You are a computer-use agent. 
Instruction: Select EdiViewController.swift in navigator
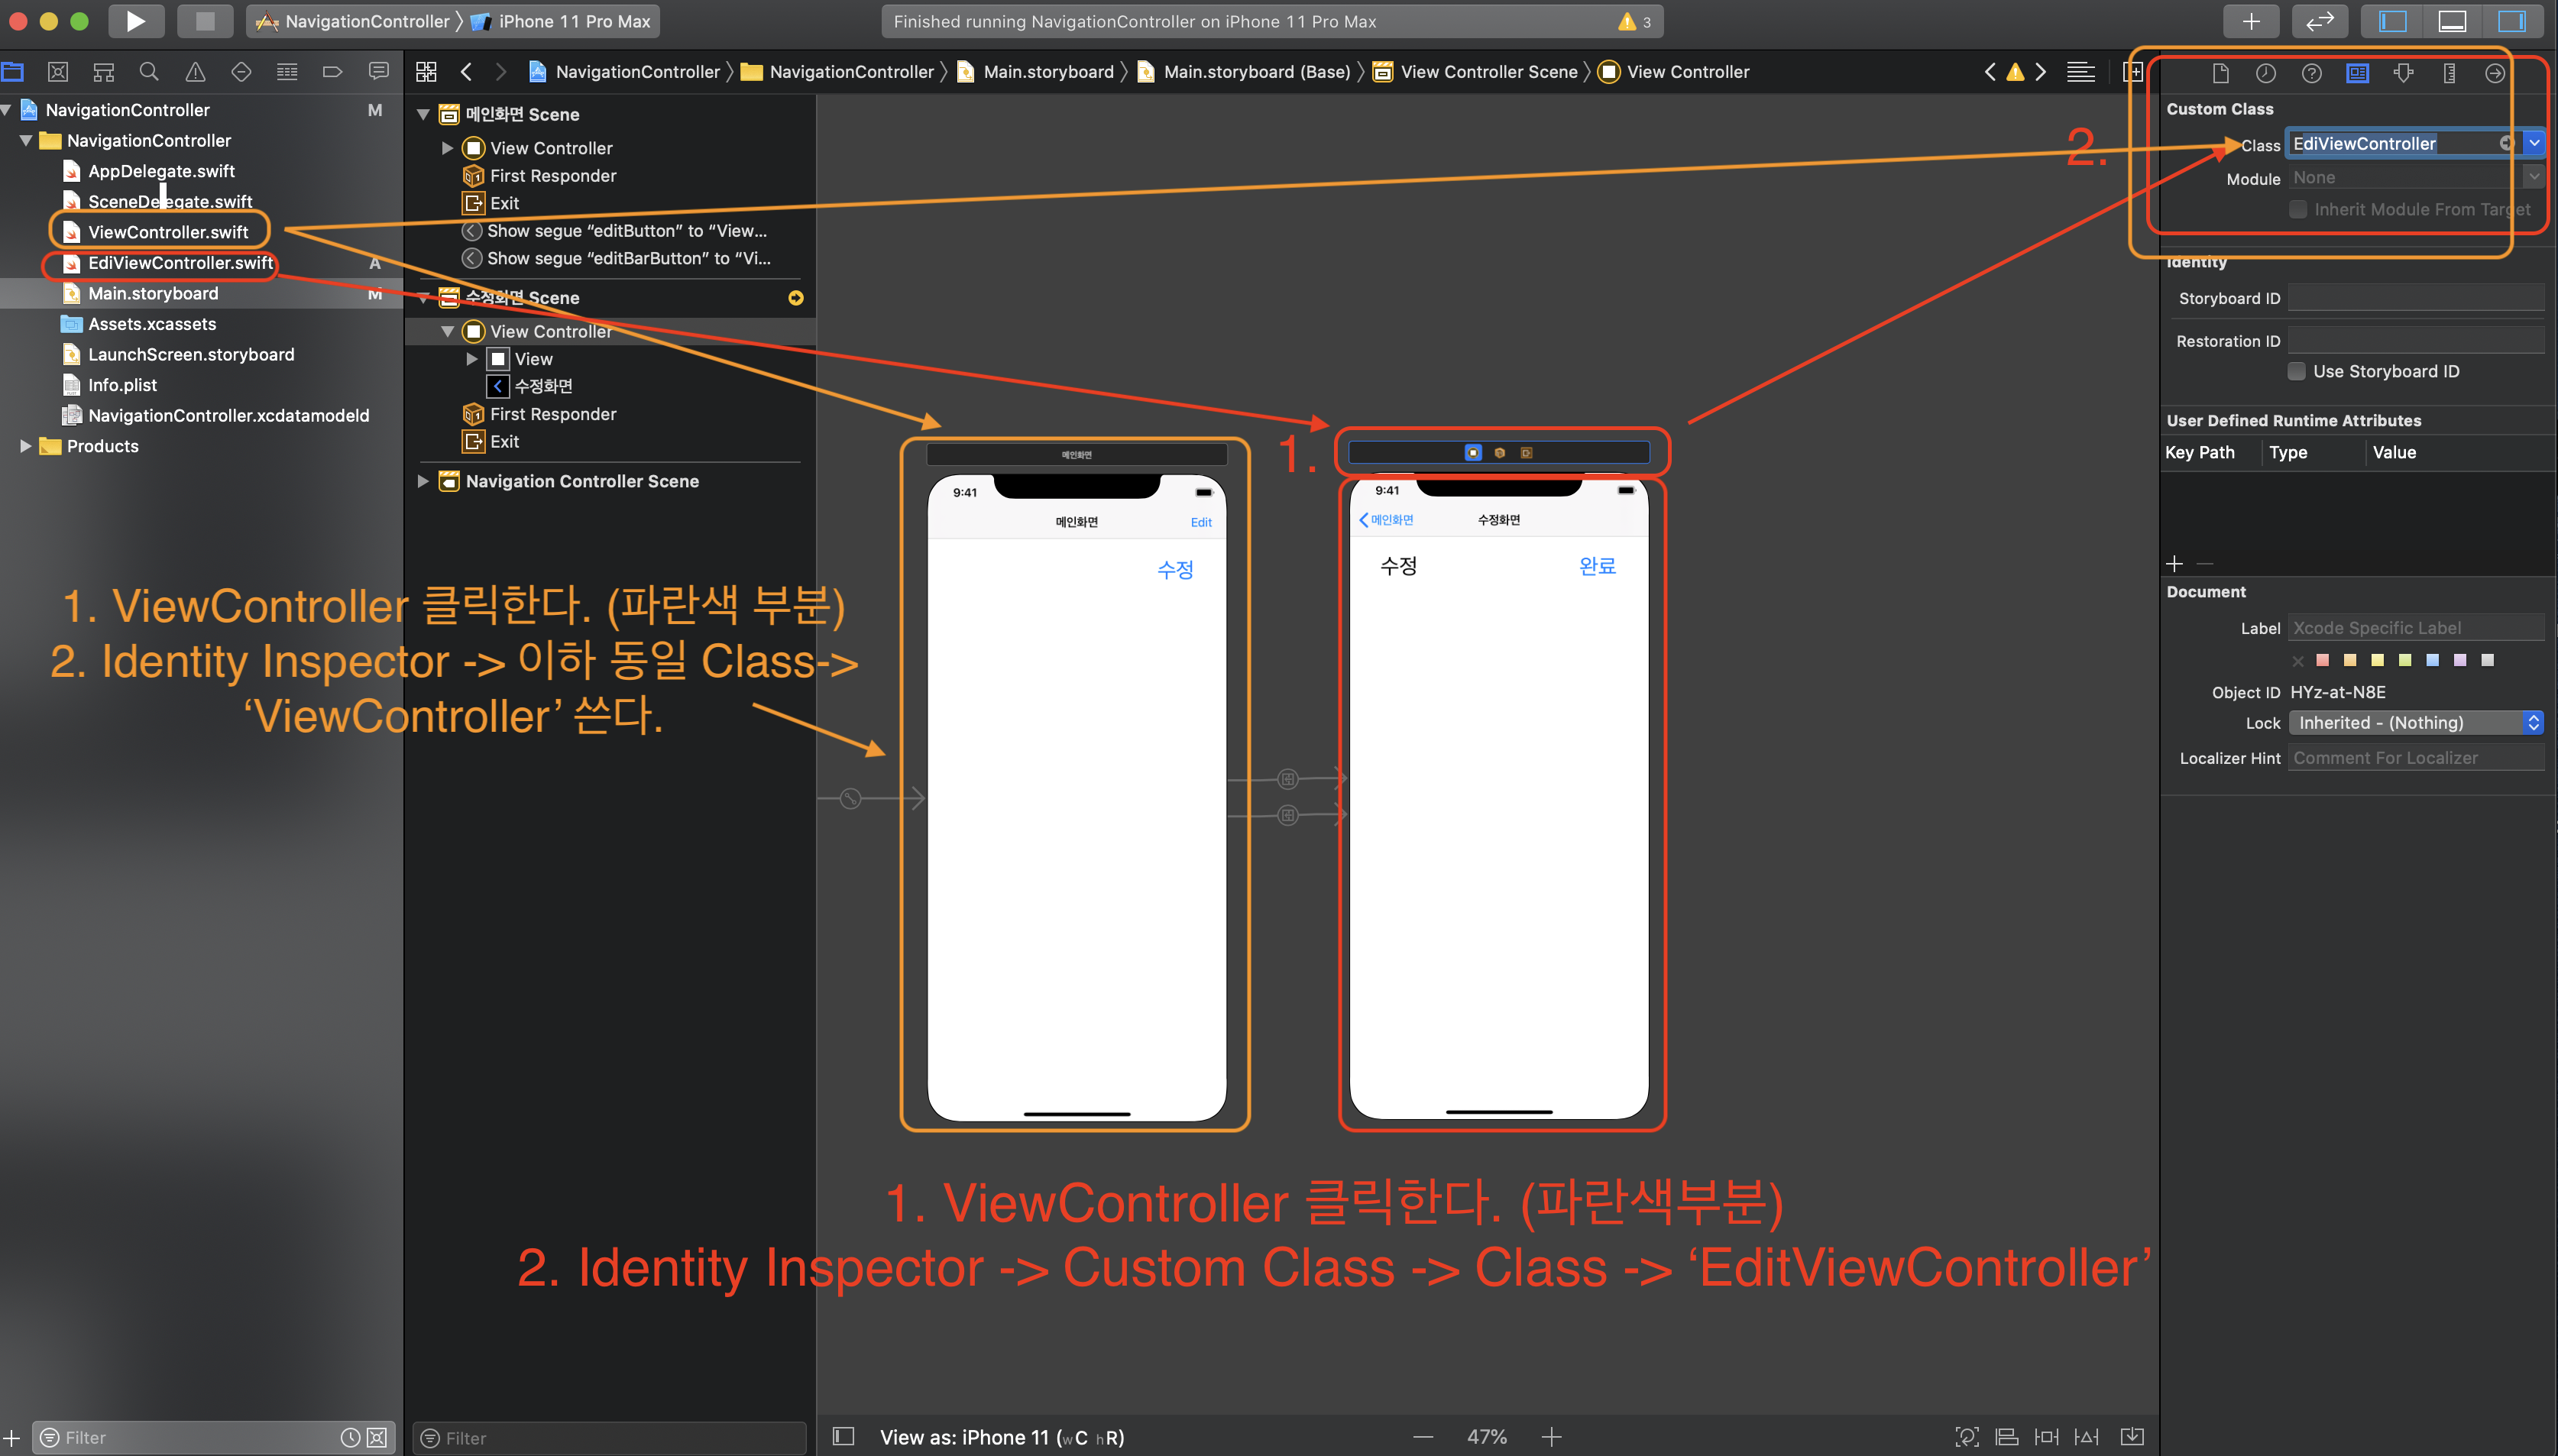tap(180, 263)
